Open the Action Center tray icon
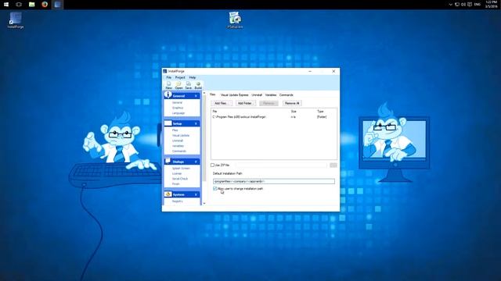501x281 pixels. (x=470, y=5)
